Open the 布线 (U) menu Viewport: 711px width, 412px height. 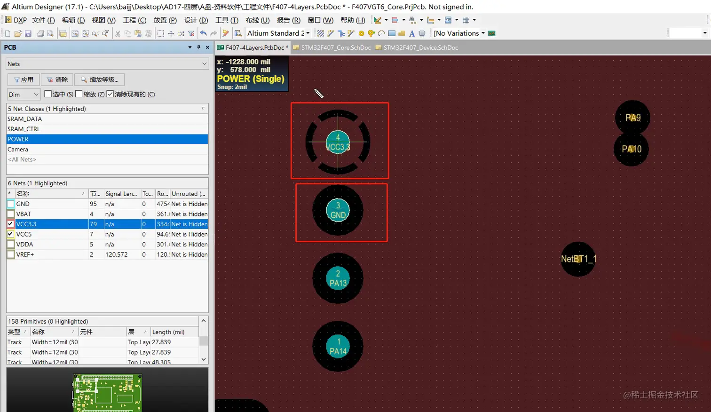coord(257,20)
